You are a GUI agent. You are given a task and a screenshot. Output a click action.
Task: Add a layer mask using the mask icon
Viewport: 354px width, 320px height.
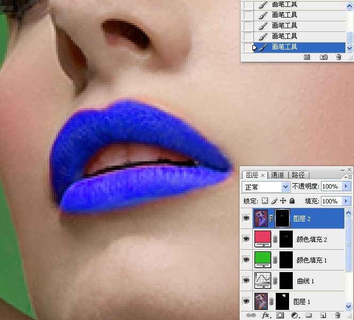pyautogui.click(x=280, y=315)
